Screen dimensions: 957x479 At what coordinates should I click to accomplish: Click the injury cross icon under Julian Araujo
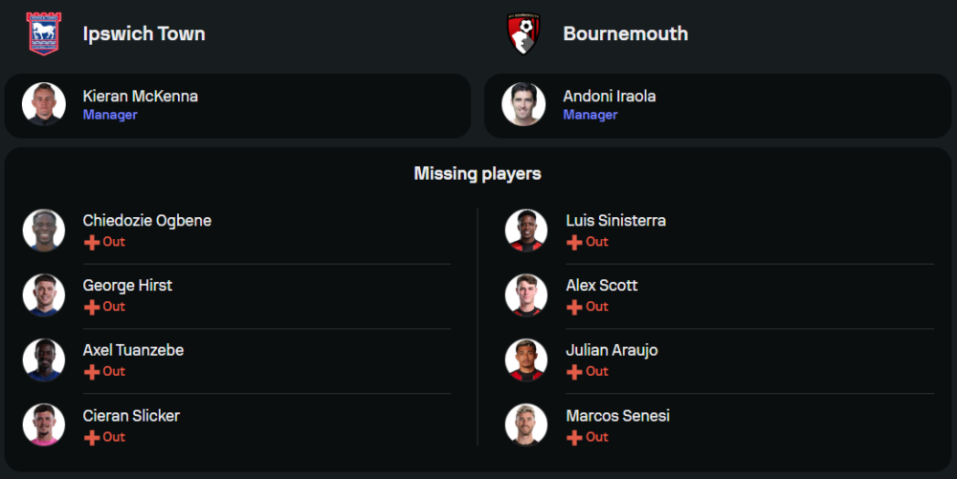click(574, 372)
